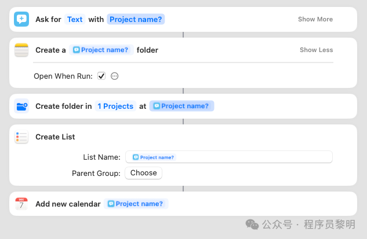Open the Text input type dropdown
The height and width of the screenshot is (239, 367).
click(75, 19)
